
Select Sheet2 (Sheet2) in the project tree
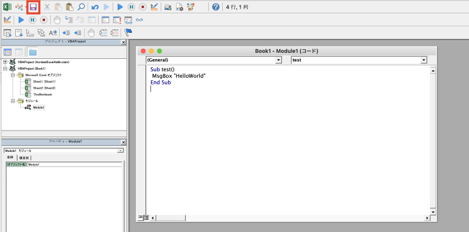click(44, 88)
